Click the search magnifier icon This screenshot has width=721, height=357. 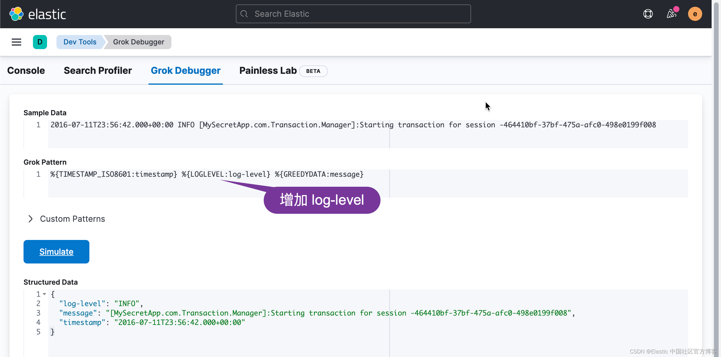244,14
